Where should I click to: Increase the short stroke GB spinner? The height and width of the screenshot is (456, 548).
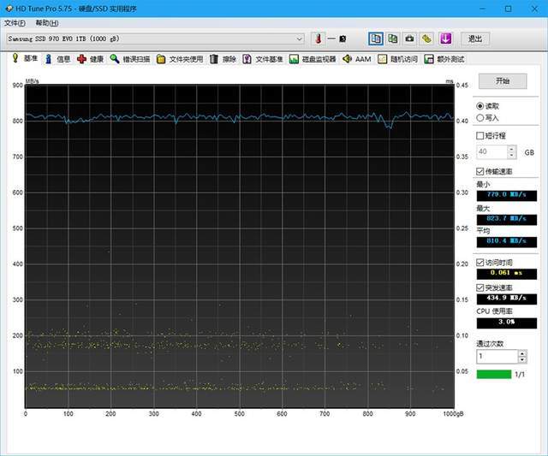coord(512,148)
